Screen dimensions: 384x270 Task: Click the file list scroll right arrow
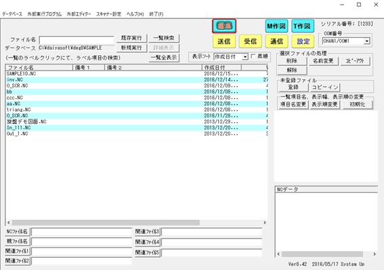tap(265, 223)
